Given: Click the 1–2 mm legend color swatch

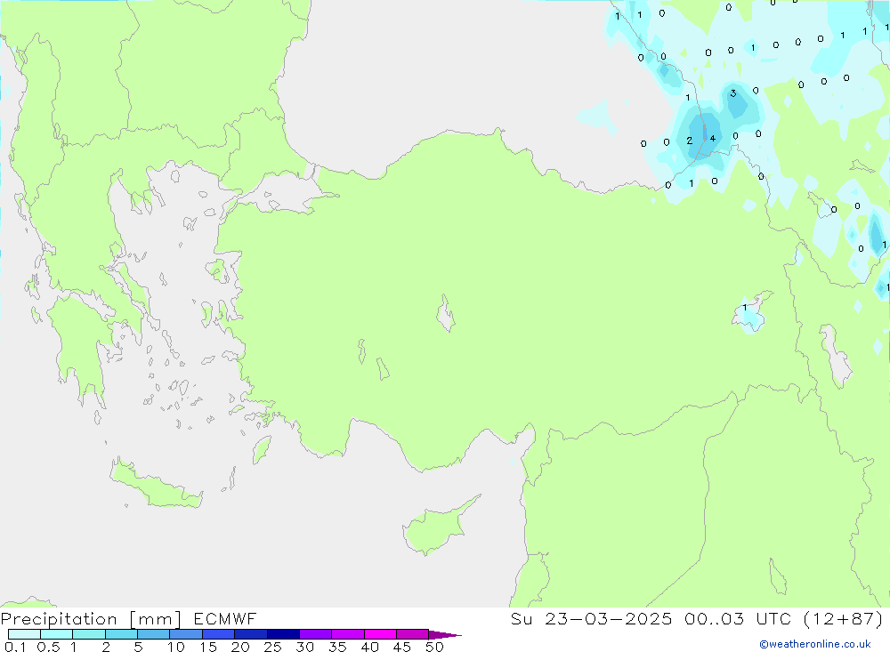Looking at the screenshot, I should coord(89,634).
